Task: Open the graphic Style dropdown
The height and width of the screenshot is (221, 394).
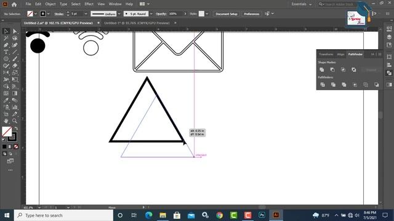Action: tap(207, 14)
